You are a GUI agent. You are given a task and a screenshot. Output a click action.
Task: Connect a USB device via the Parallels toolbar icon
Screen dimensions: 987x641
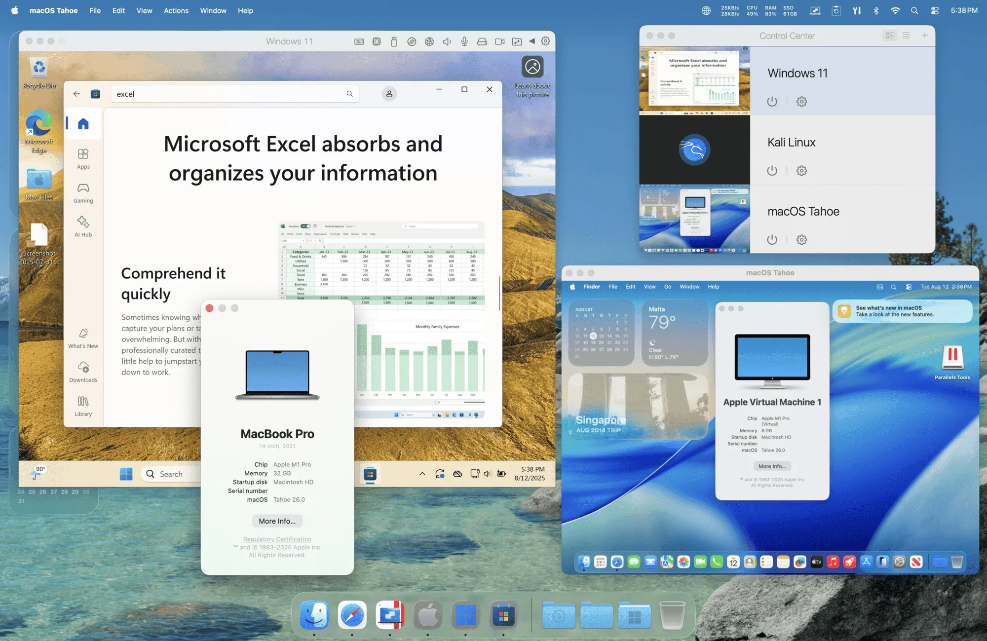[393, 41]
